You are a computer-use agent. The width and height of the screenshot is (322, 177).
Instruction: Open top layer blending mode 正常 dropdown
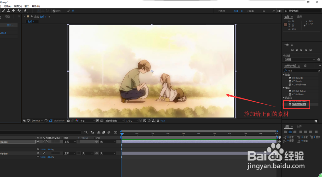tap(70, 142)
